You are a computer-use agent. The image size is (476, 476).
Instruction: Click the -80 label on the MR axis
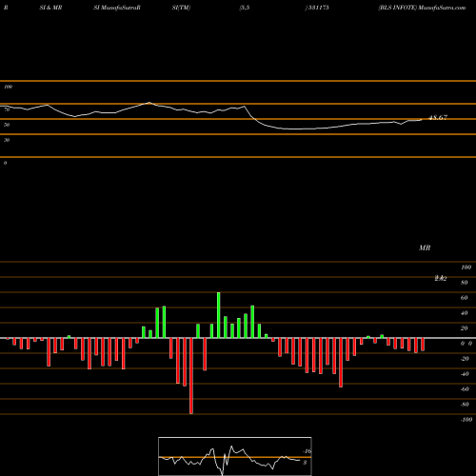(465, 405)
